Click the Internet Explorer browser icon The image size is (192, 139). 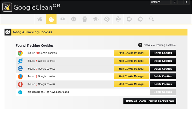click(20, 61)
